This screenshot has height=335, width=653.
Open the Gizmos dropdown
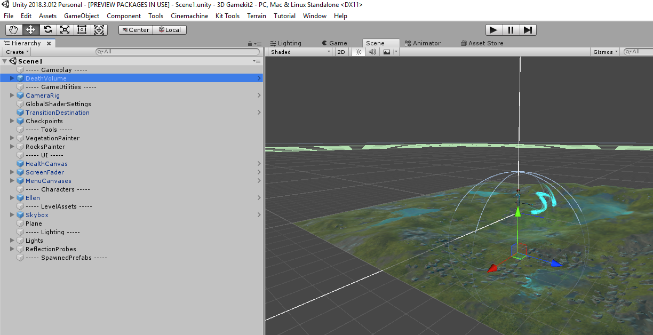[x=606, y=52]
